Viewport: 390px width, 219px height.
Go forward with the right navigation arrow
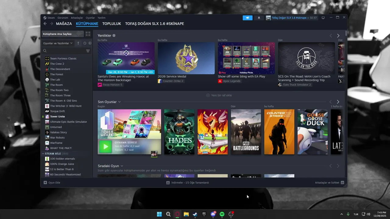(51, 24)
